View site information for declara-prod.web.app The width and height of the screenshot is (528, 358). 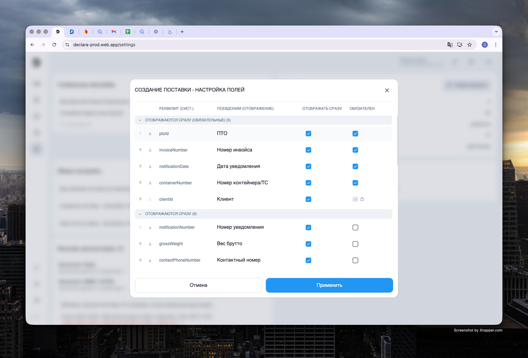click(67, 44)
